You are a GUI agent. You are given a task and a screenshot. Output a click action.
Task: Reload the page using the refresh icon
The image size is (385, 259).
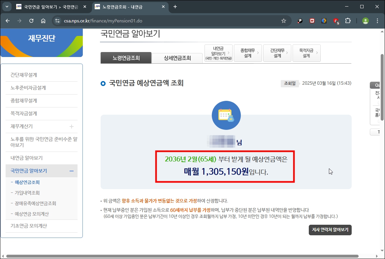tap(31, 20)
